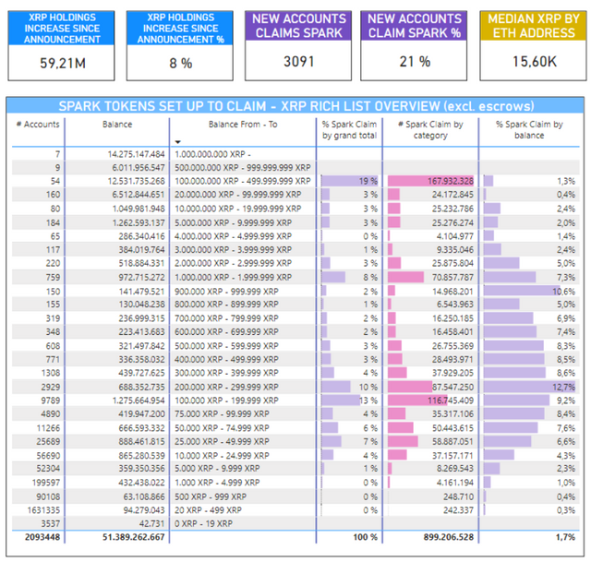Select the '# Spark Claim by category' header
The image size is (591, 562).
[x=430, y=129]
